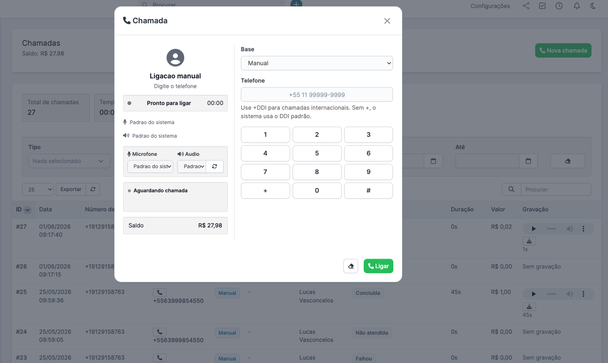Click the Até date input field

click(487, 161)
